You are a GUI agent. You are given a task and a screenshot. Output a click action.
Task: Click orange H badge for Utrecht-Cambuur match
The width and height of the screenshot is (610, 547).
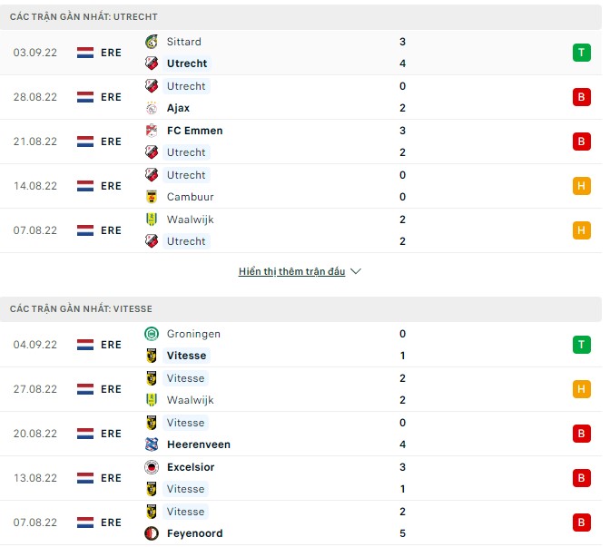point(581,186)
